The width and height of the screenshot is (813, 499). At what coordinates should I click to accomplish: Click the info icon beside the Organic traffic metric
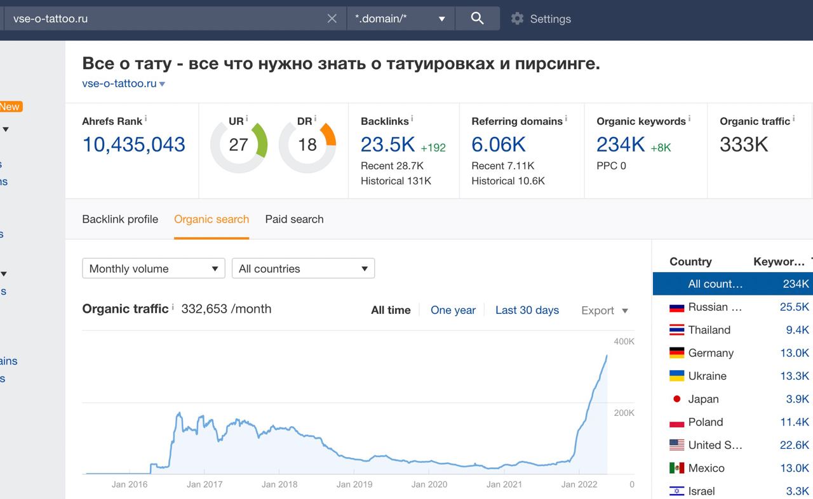click(x=793, y=119)
